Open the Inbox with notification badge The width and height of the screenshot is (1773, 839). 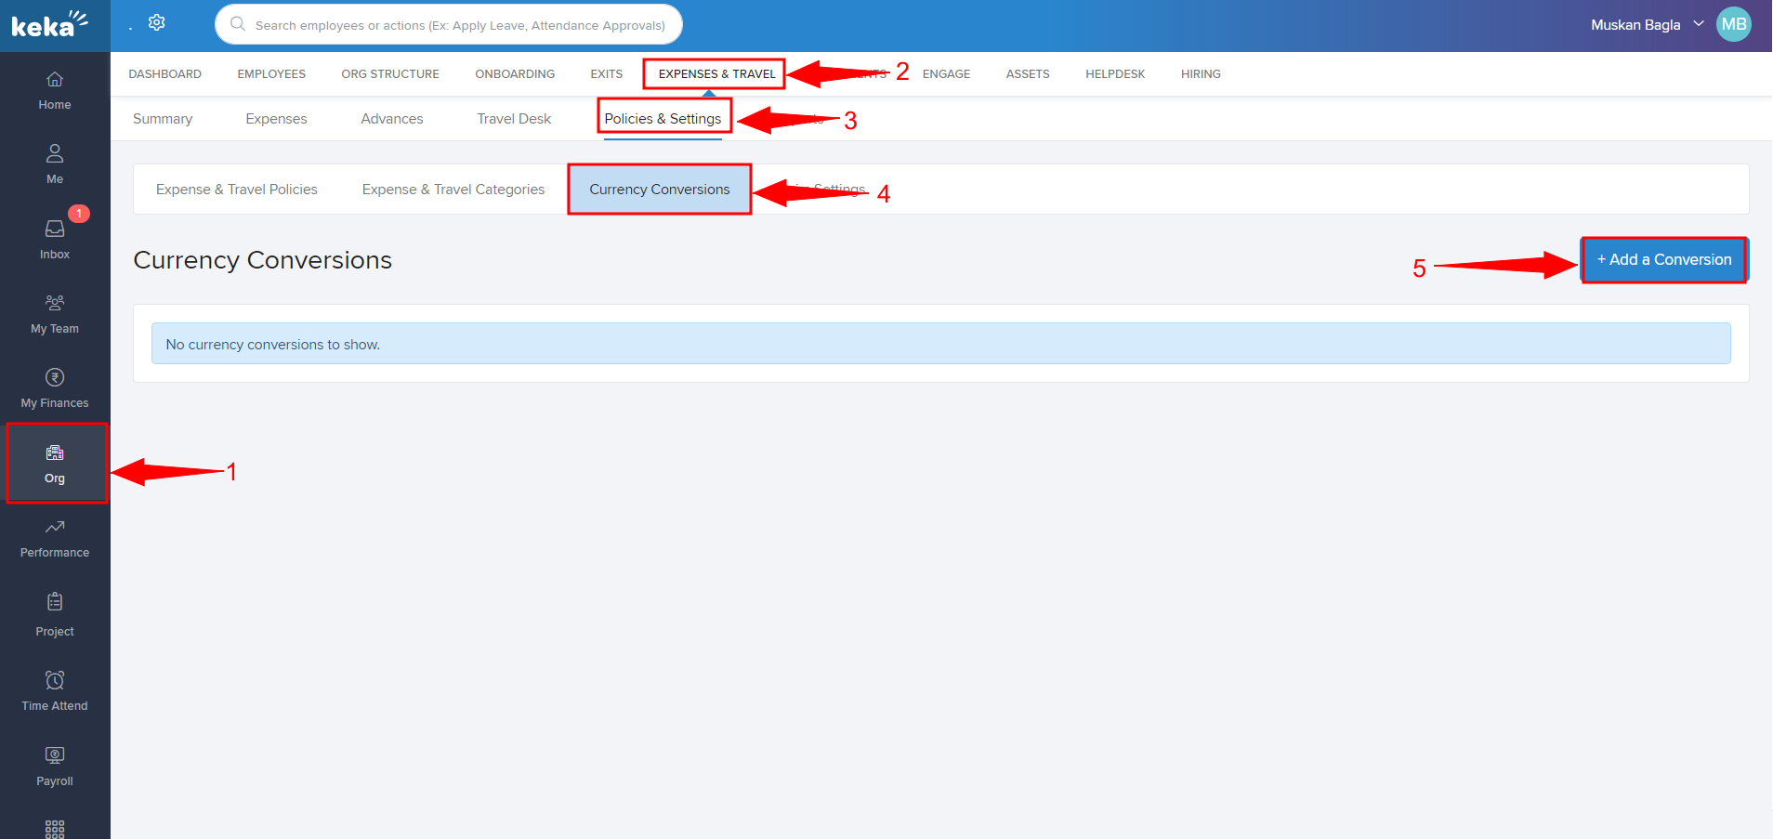point(55,229)
